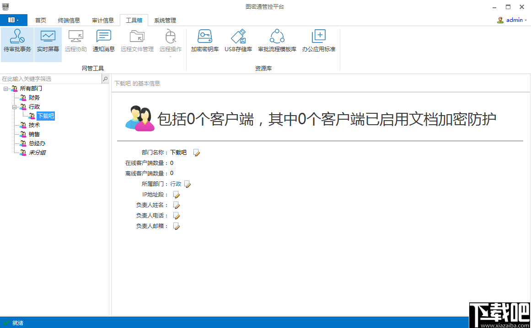Open the 加密密钥库 resource
The width and height of the screenshot is (531, 328).
pos(204,40)
